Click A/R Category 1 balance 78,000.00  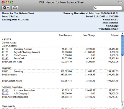[x=113, y=94]
